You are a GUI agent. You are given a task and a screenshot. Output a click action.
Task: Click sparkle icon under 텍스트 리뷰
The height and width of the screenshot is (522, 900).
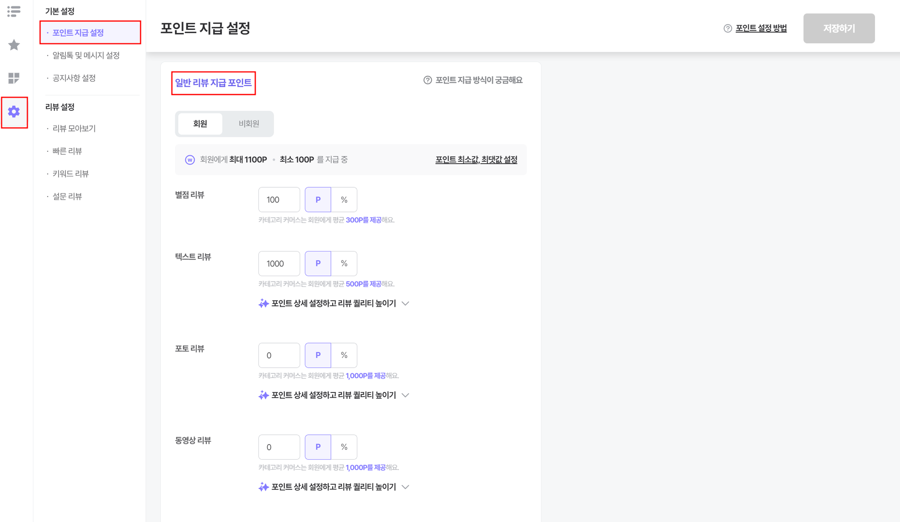[264, 303]
